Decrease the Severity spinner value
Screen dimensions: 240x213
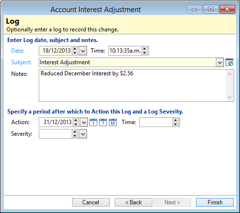coord(75,136)
